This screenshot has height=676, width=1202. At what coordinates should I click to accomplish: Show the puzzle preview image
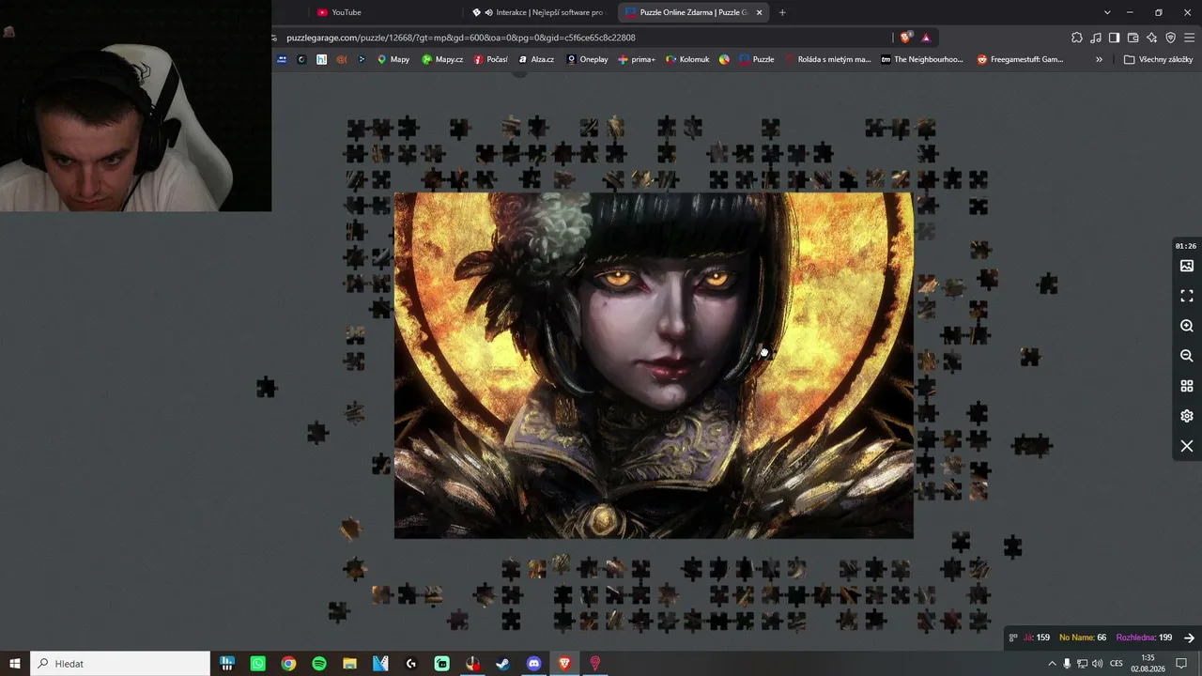tap(1187, 266)
